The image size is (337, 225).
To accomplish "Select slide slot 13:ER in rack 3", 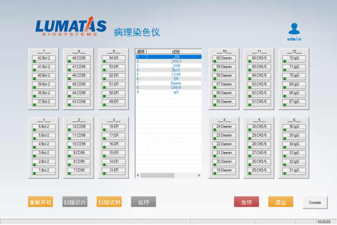I will [114, 171].
